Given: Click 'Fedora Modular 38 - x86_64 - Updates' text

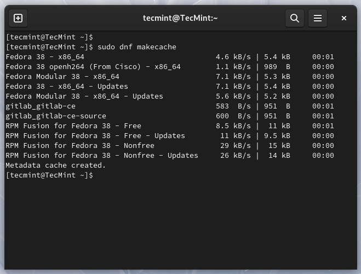Looking at the screenshot, I should [x=84, y=96].
